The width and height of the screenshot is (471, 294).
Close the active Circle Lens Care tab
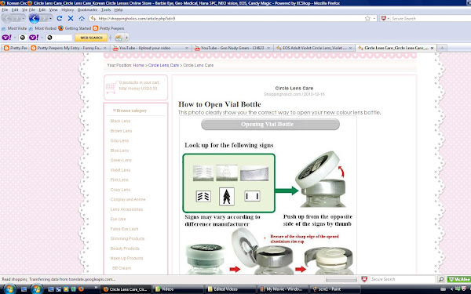[433, 48]
